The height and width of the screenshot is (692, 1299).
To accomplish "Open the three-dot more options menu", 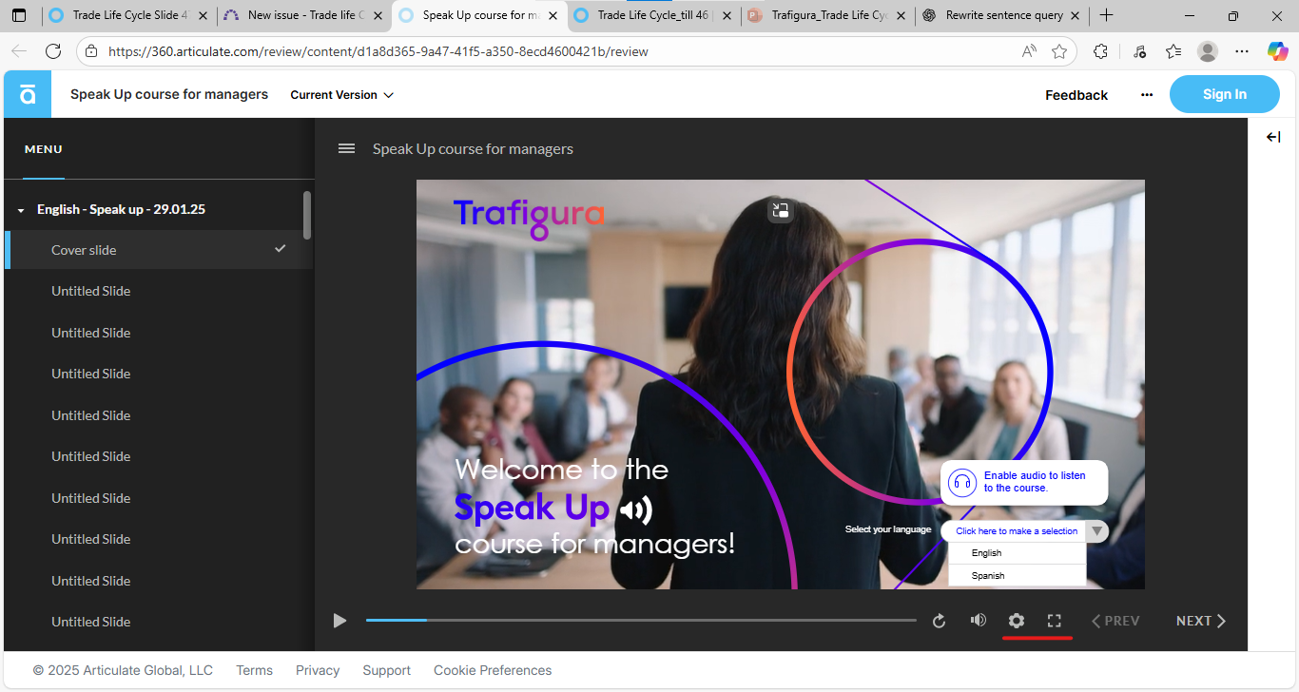I will [x=1147, y=95].
